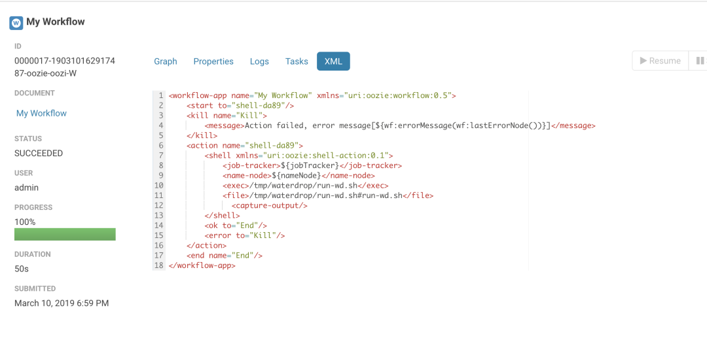Select the active XML tab
This screenshot has width=707, height=338.
point(333,61)
